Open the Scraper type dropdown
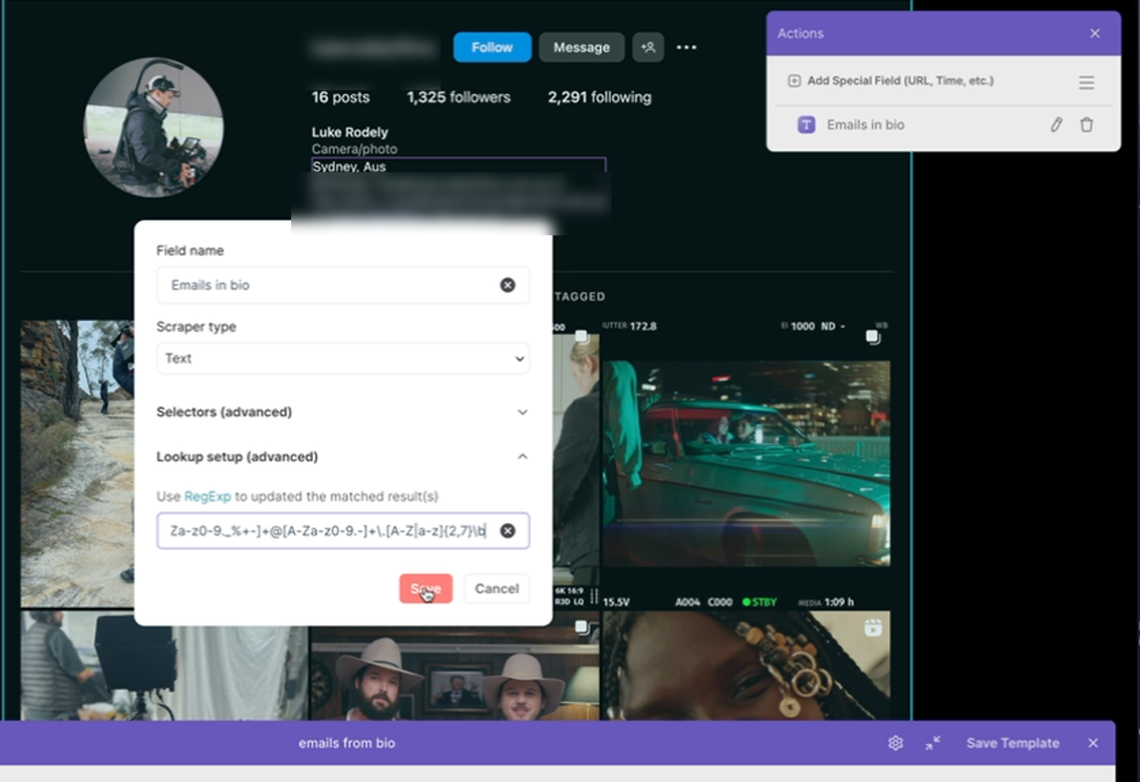The image size is (1140, 782). pos(343,358)
